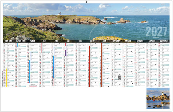The image size is (173, 112).
Task: Select the JANVIER 2027 column header
Action: (x=20, y=41)
